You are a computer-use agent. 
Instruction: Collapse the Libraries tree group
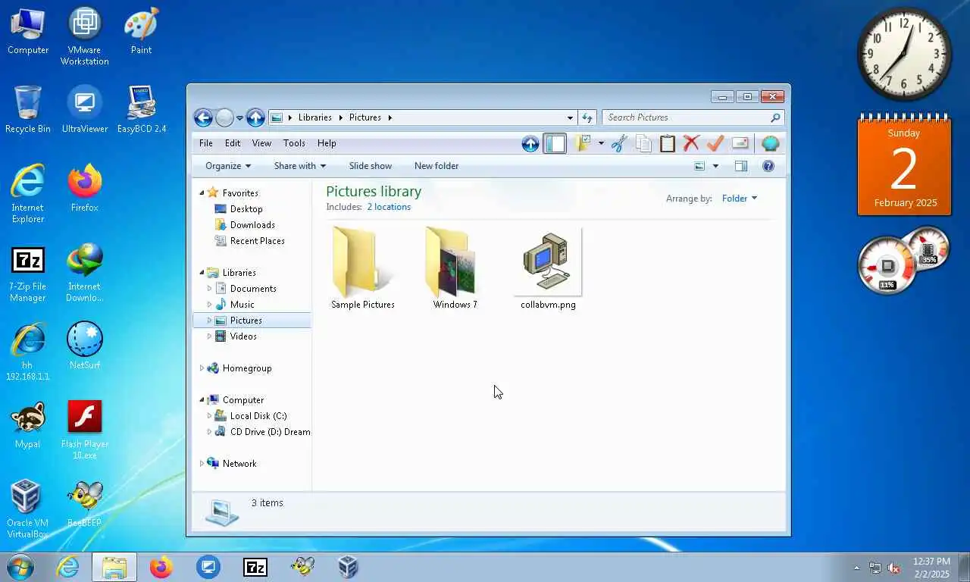(202, 273)
